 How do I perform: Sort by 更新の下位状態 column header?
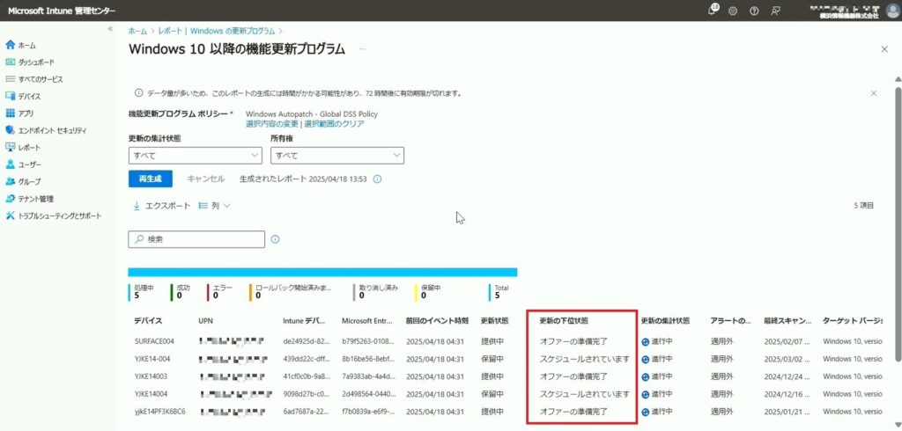563,321
